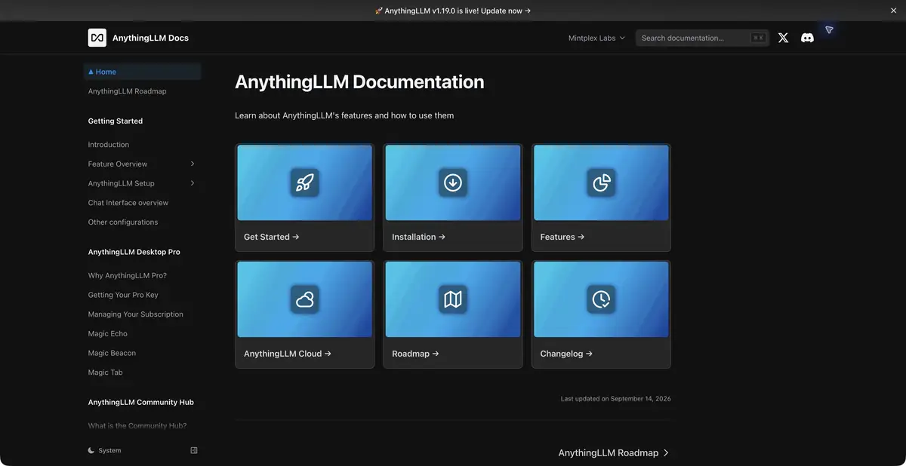The height and width of the screenshot is (466, 906).
Task: Switch theme using the System toggle
Action: pyautogui.click(x=105, y=450)
